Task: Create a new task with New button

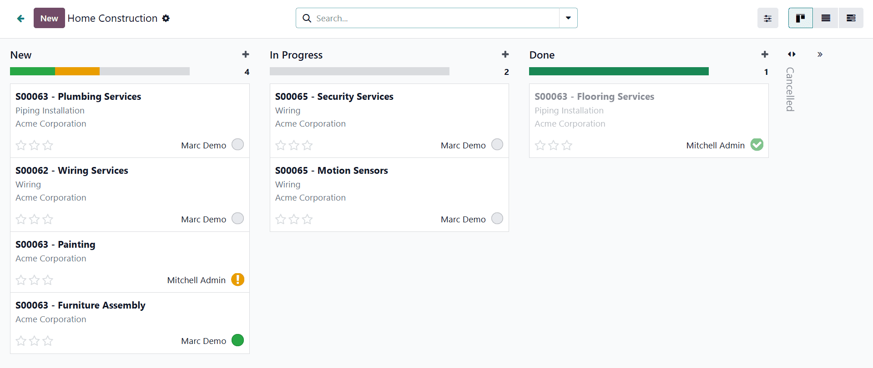Action: [49, 18]
